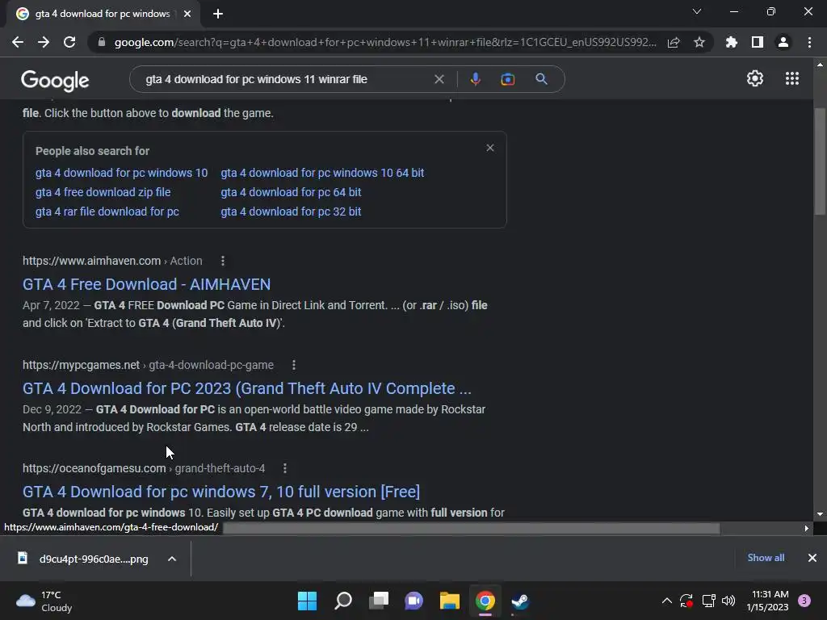The image size is (827, 620).
Task: Close the gta 4 download tab
Action: (187, 14)
